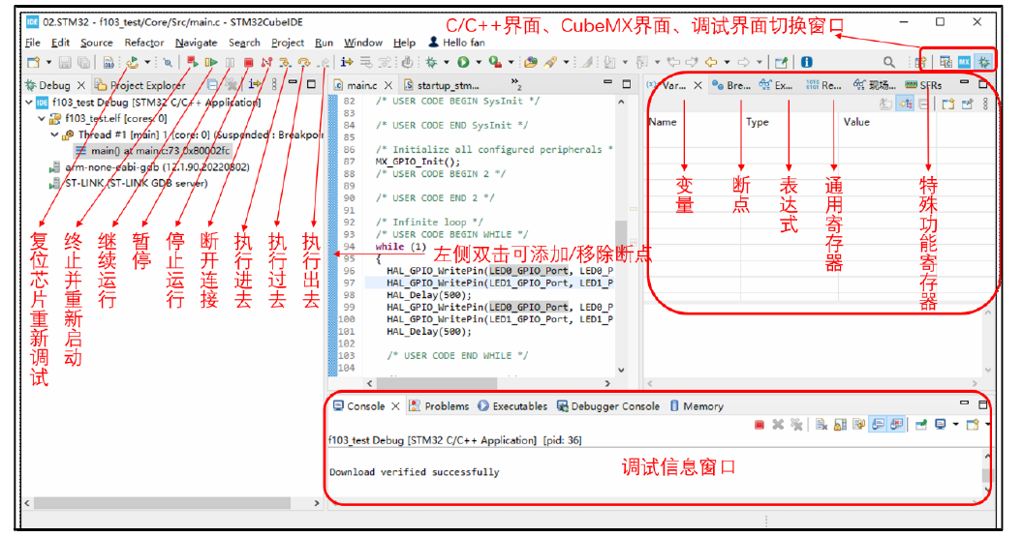
Task: Open the Refactor menu
Action: click(144, 43)
